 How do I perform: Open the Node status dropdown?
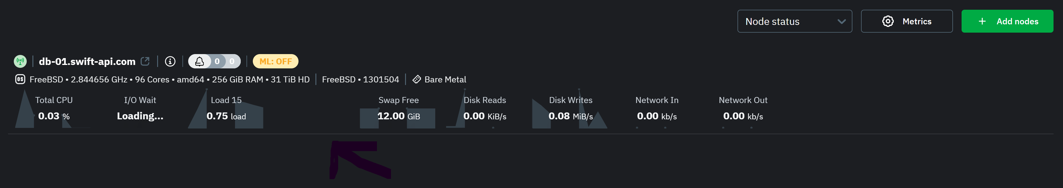(x=794, y=21)
